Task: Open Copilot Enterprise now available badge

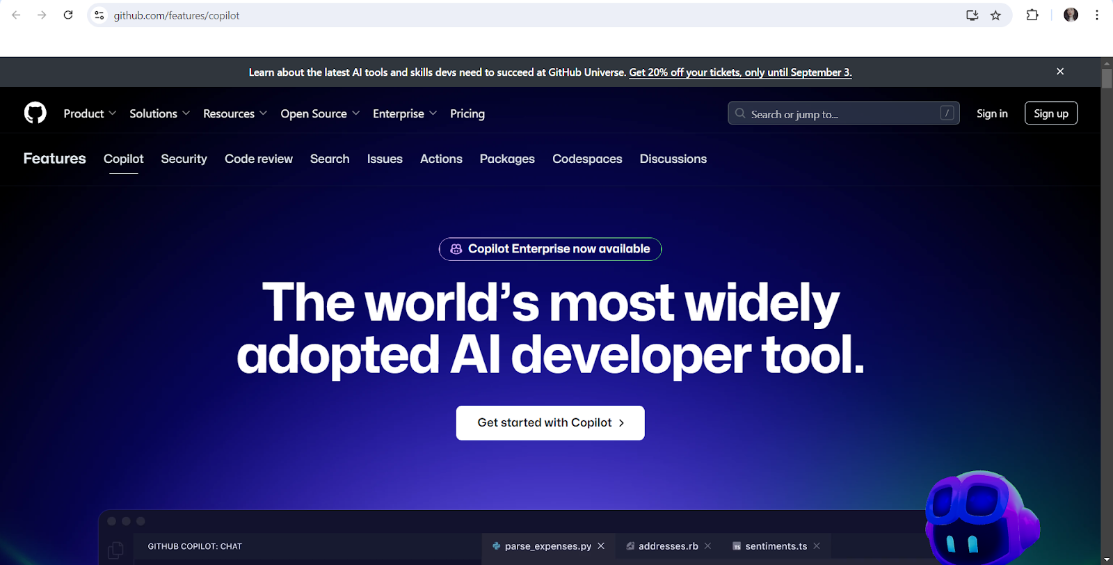Action: click(x=550, y=249)
